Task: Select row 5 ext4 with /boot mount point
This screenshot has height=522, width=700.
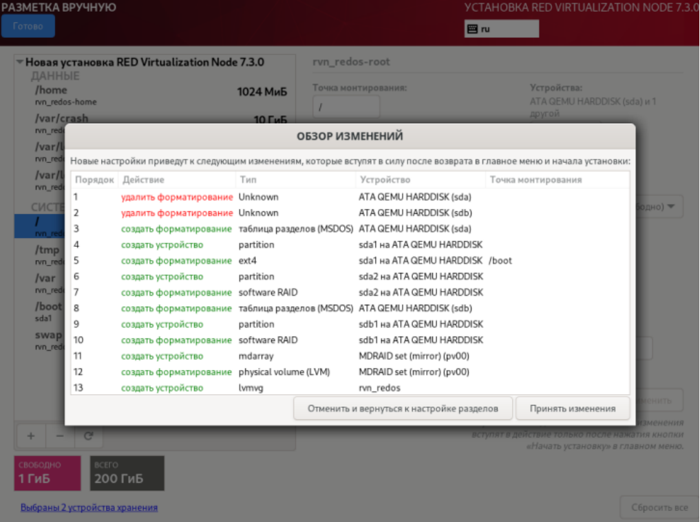Action: coord(350,261)
